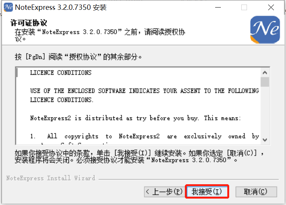Click the empty scrollbar track below the thumb

[x=265, y=111]
